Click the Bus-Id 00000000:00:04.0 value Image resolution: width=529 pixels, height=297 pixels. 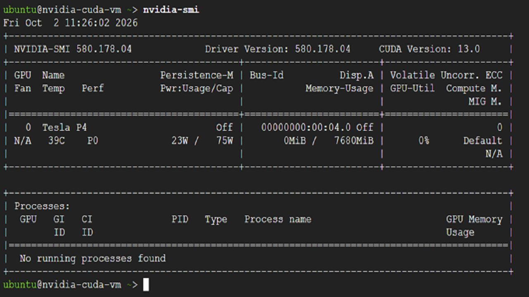(x=306, y=127)
